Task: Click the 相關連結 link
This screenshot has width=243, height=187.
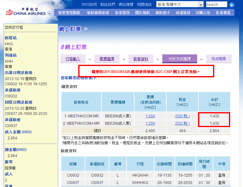Action: click(x=144, y=5)
